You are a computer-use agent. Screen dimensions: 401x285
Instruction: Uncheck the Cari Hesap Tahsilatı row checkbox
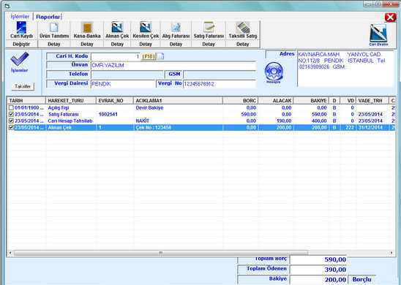click(11, 121)
